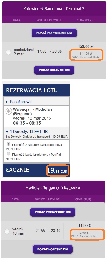
Task: Click the 114,00 zł WIZZ Discount Club price
Action: click(x=86, y=55)
